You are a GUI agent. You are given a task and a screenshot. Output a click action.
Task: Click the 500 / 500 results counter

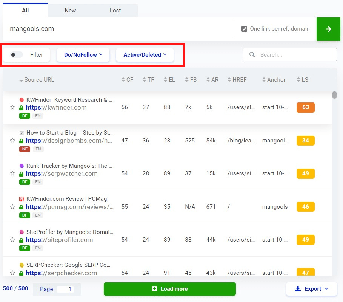(x=15, y=288)
